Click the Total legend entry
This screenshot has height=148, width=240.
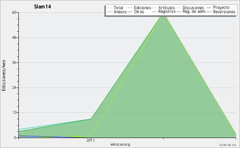[x=115, y=8]
